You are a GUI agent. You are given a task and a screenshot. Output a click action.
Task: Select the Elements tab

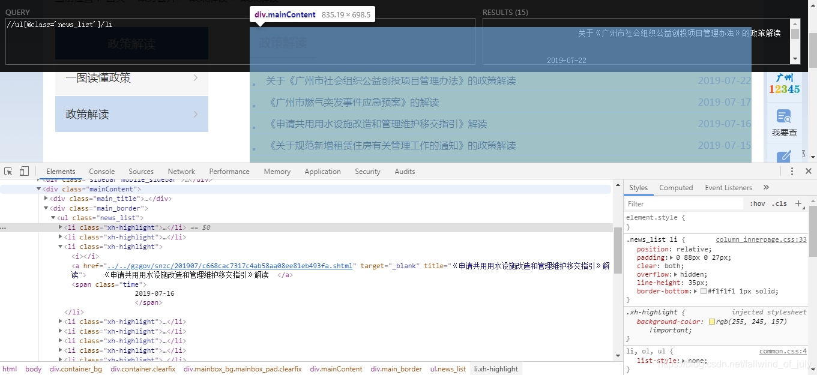pyautogui.click(x=61, y=171)
